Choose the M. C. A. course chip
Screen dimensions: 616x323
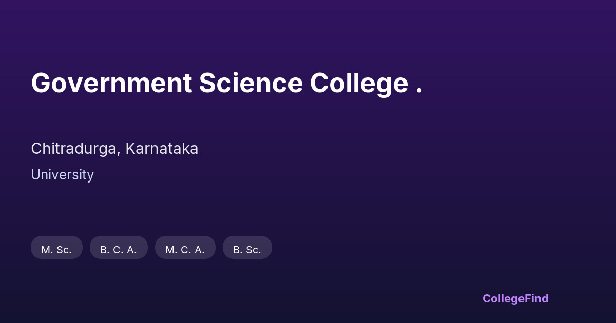click(185, 250)
